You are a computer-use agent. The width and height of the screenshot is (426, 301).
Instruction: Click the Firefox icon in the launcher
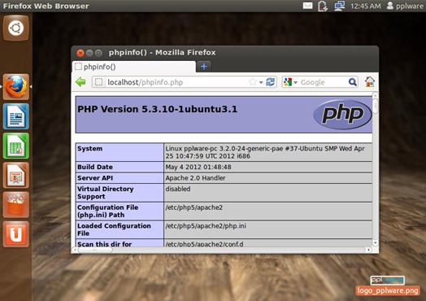click(15, 87)
